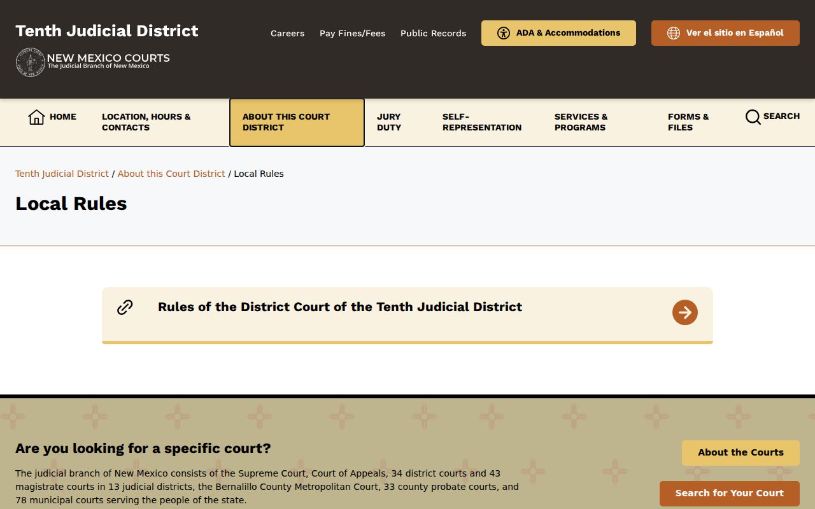Click the Local Rules page heading
This screenshot has width=815, height=509.
(71, 204)
